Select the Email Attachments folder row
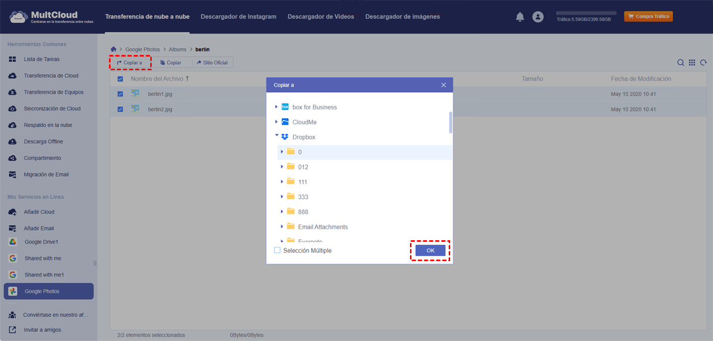713x341 pixels. pos(365,226)
